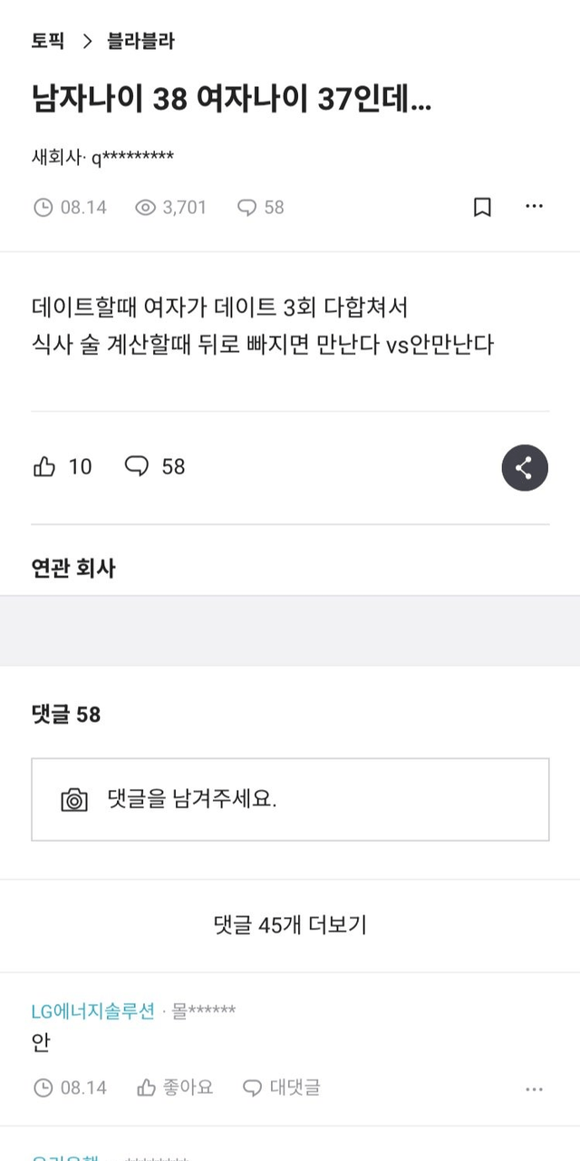Tap the breadcrumb chevron arrow
The image size is (580, 1161).
point(88,41)
